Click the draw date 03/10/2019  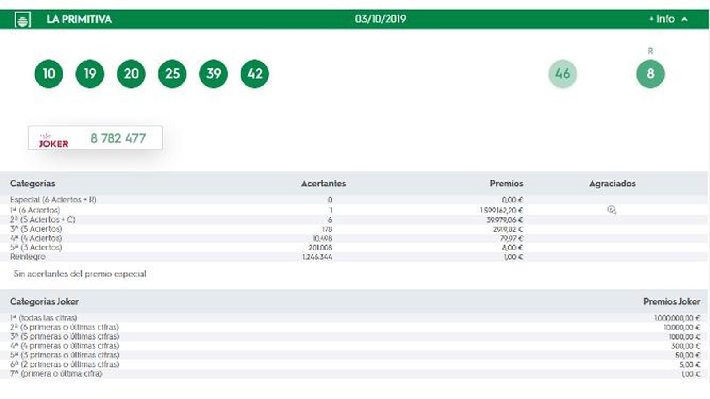pyautogui.click(x=380, y=19)
